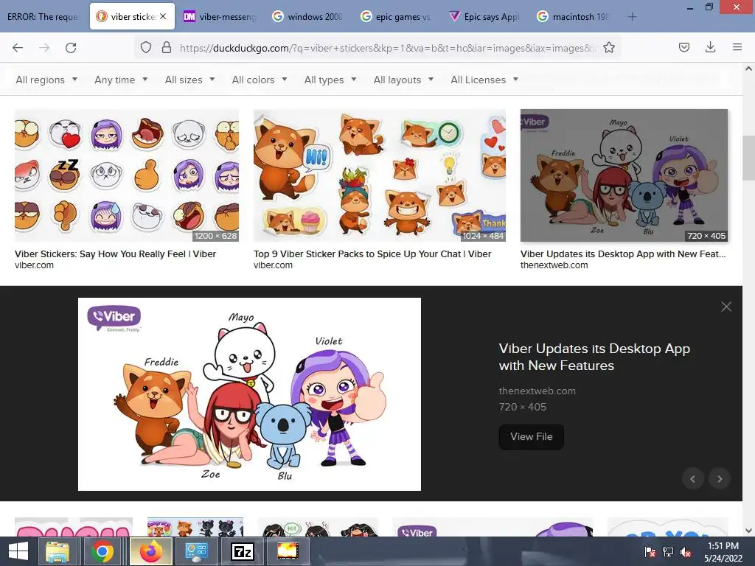Open the taskbar clock showing 1:51 PM
This screenshot has height=566, width=755.
(723, 552)
